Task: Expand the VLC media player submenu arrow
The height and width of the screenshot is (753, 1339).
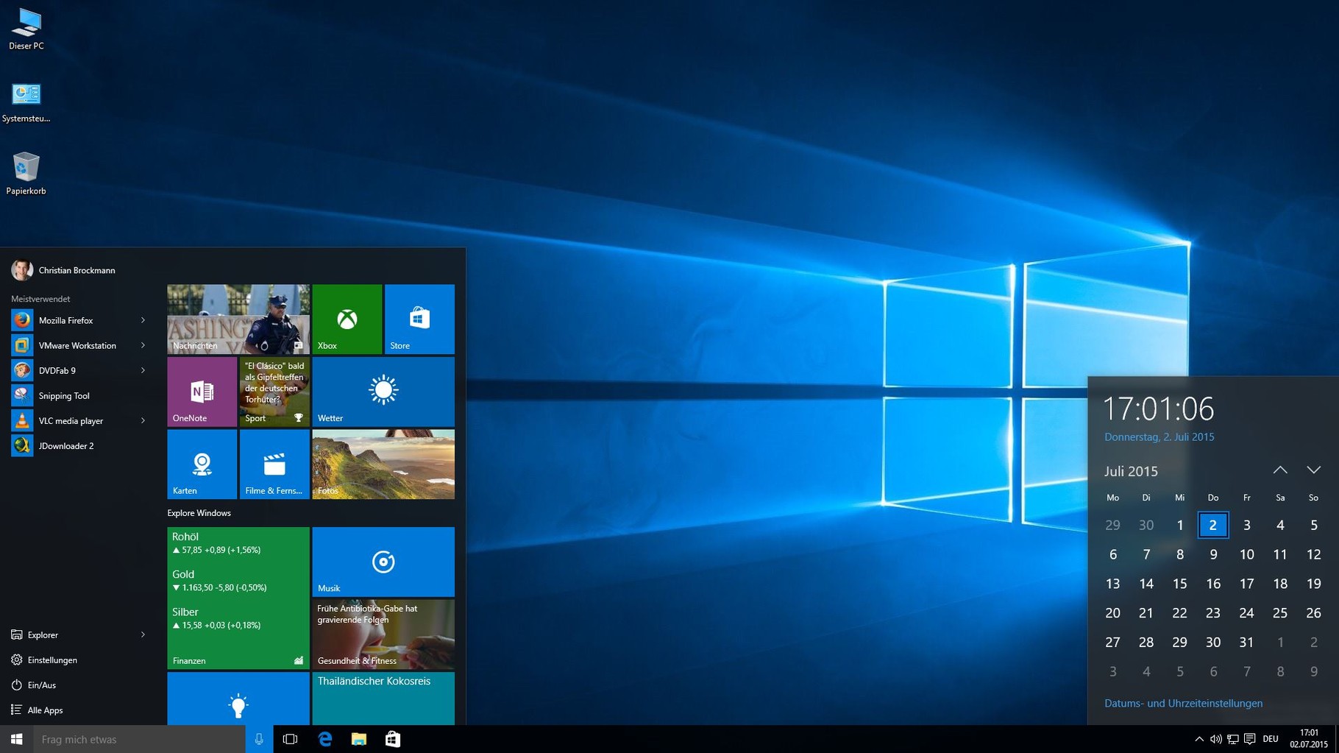Action: [143, 420]
